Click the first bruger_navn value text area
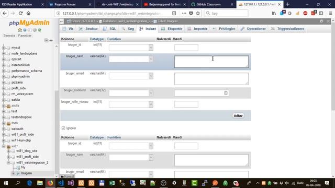335x188 pixels. click(x=211, y=62)
